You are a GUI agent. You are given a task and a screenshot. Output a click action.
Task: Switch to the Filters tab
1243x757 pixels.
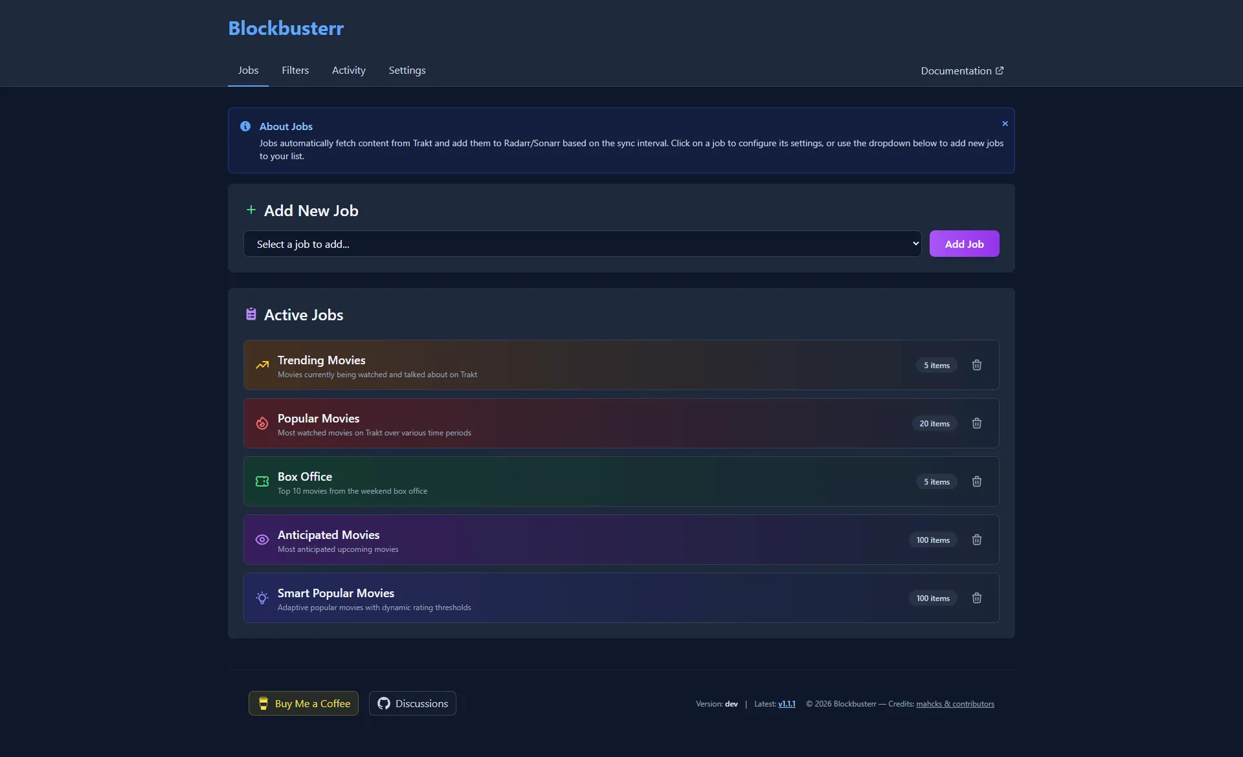(295, 71)
